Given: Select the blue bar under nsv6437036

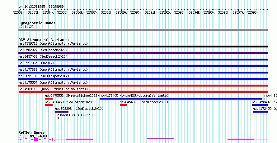Looking at the screenshot, I should pyautogui.click(x=143, y=60).
